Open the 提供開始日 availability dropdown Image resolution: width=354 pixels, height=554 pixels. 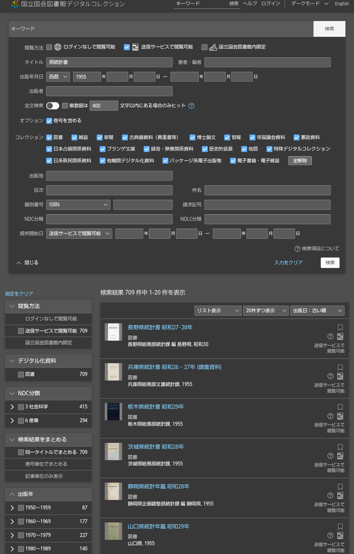79,234
